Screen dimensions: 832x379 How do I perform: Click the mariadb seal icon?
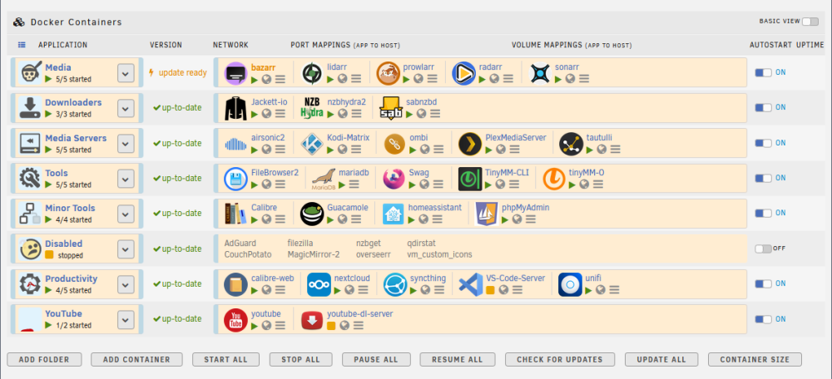coord(324,179)
